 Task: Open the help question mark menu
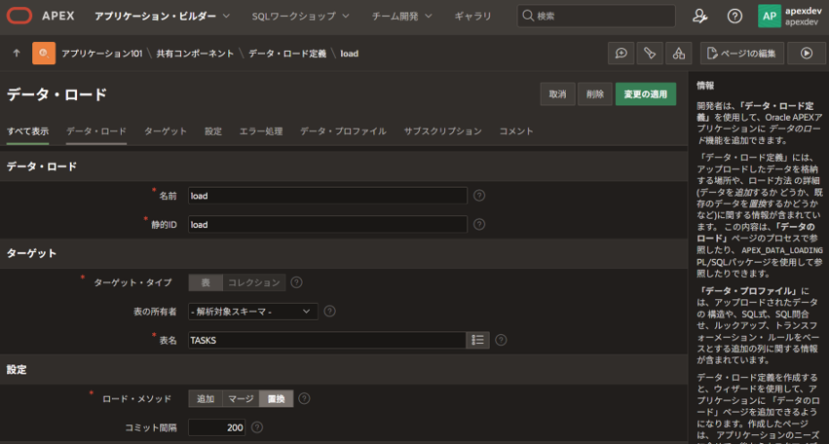[x=735, y=16]
